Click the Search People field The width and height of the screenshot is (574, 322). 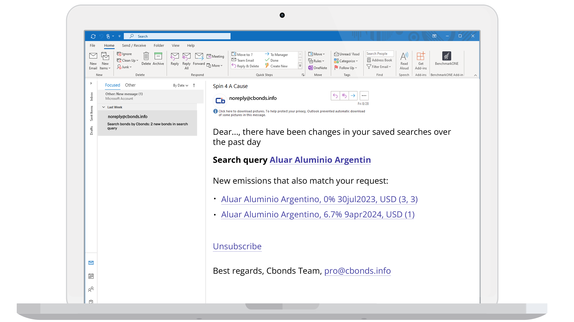click(379, 54)
